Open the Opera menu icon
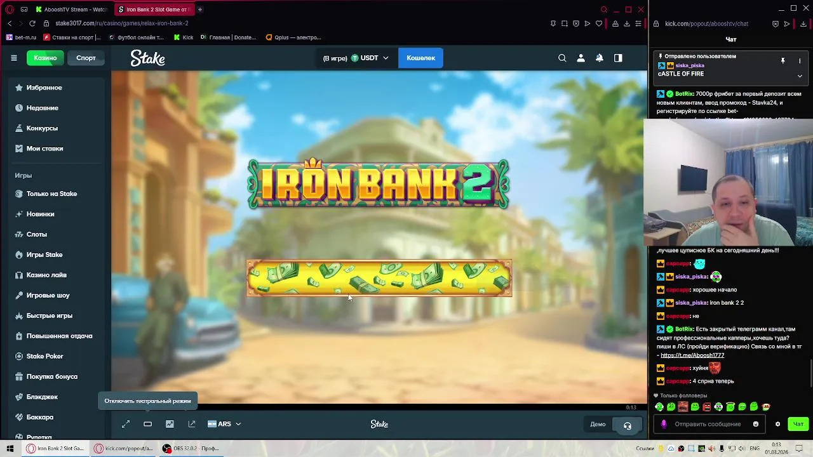The image size is (813, 457). (x=10, y=10)
